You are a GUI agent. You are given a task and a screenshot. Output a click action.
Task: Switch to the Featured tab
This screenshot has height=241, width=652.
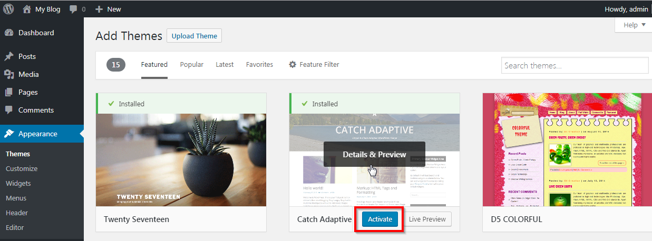tap(154, 65)
